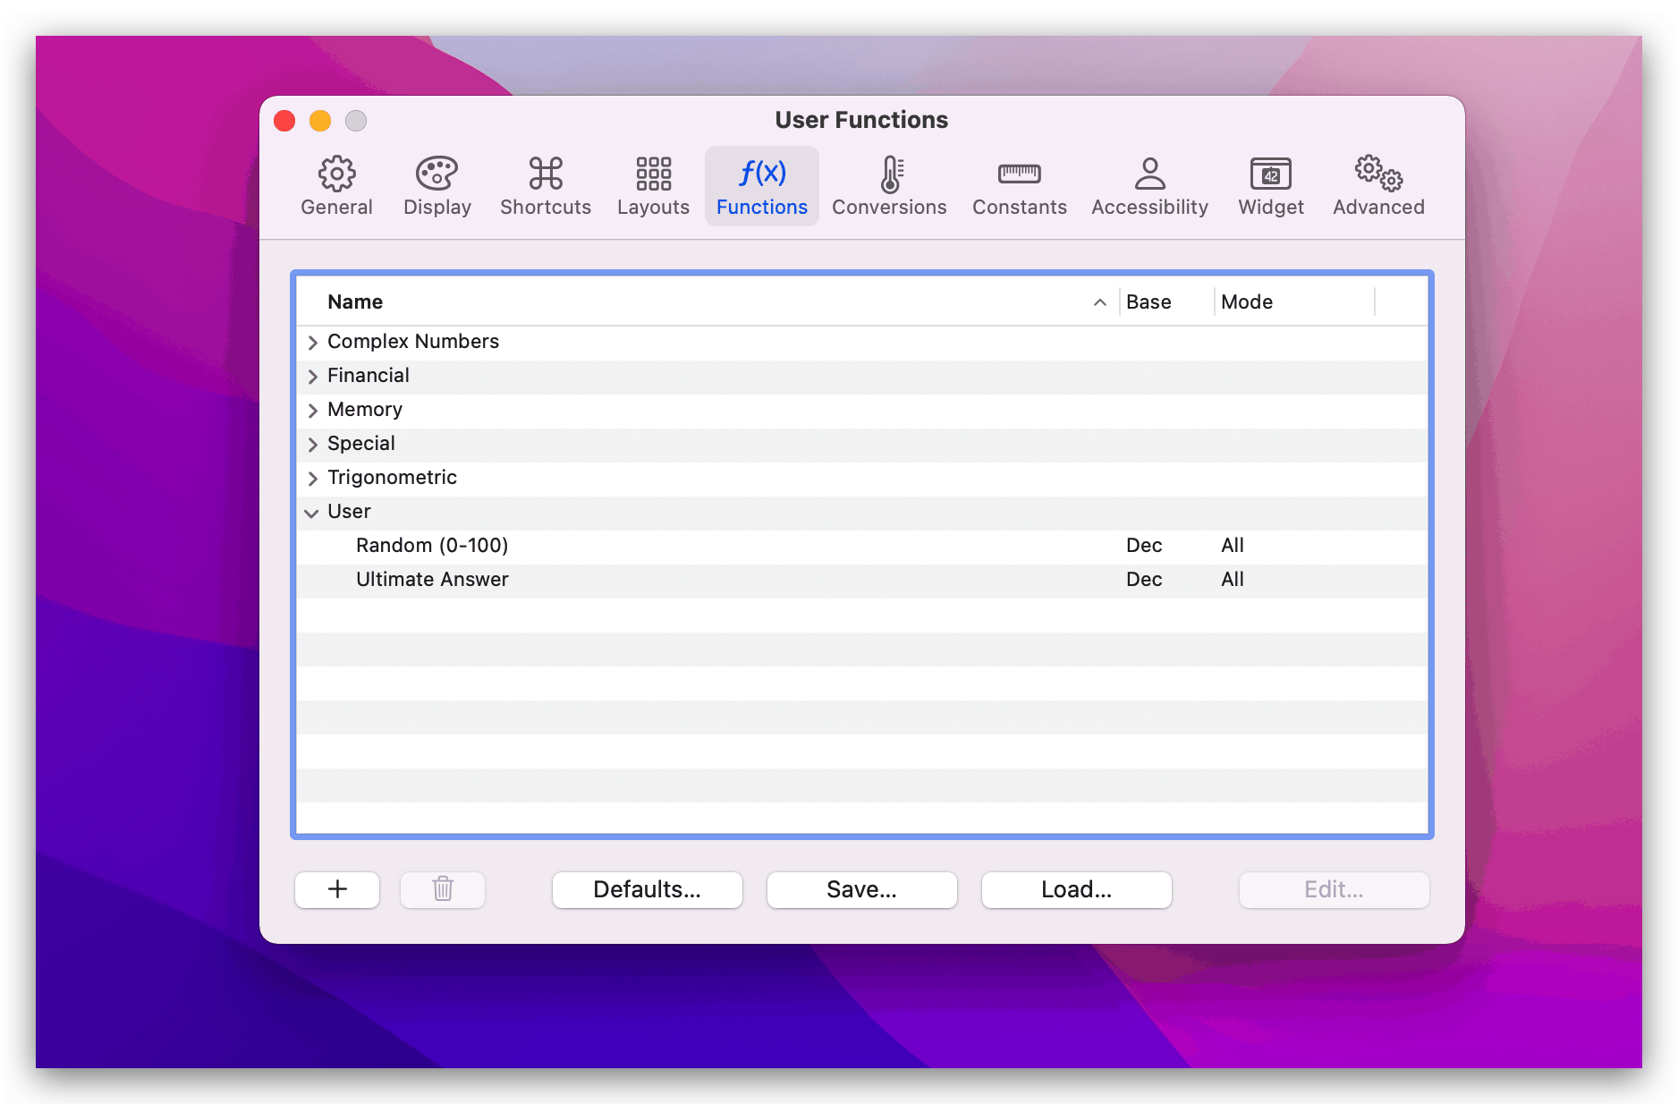Open the Constants tab
The height and width of the screenshot is (1104, 1678).
[1019, 186]
